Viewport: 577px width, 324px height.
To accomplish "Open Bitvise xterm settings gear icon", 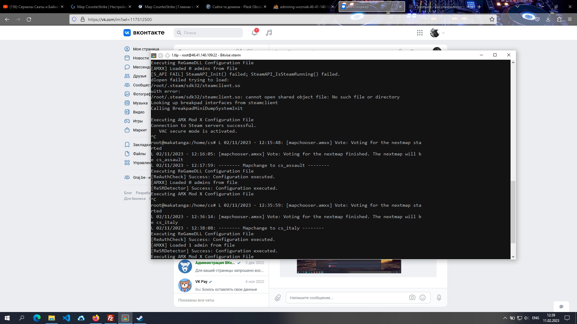I will pyautogui.click(x=160, y=55).
